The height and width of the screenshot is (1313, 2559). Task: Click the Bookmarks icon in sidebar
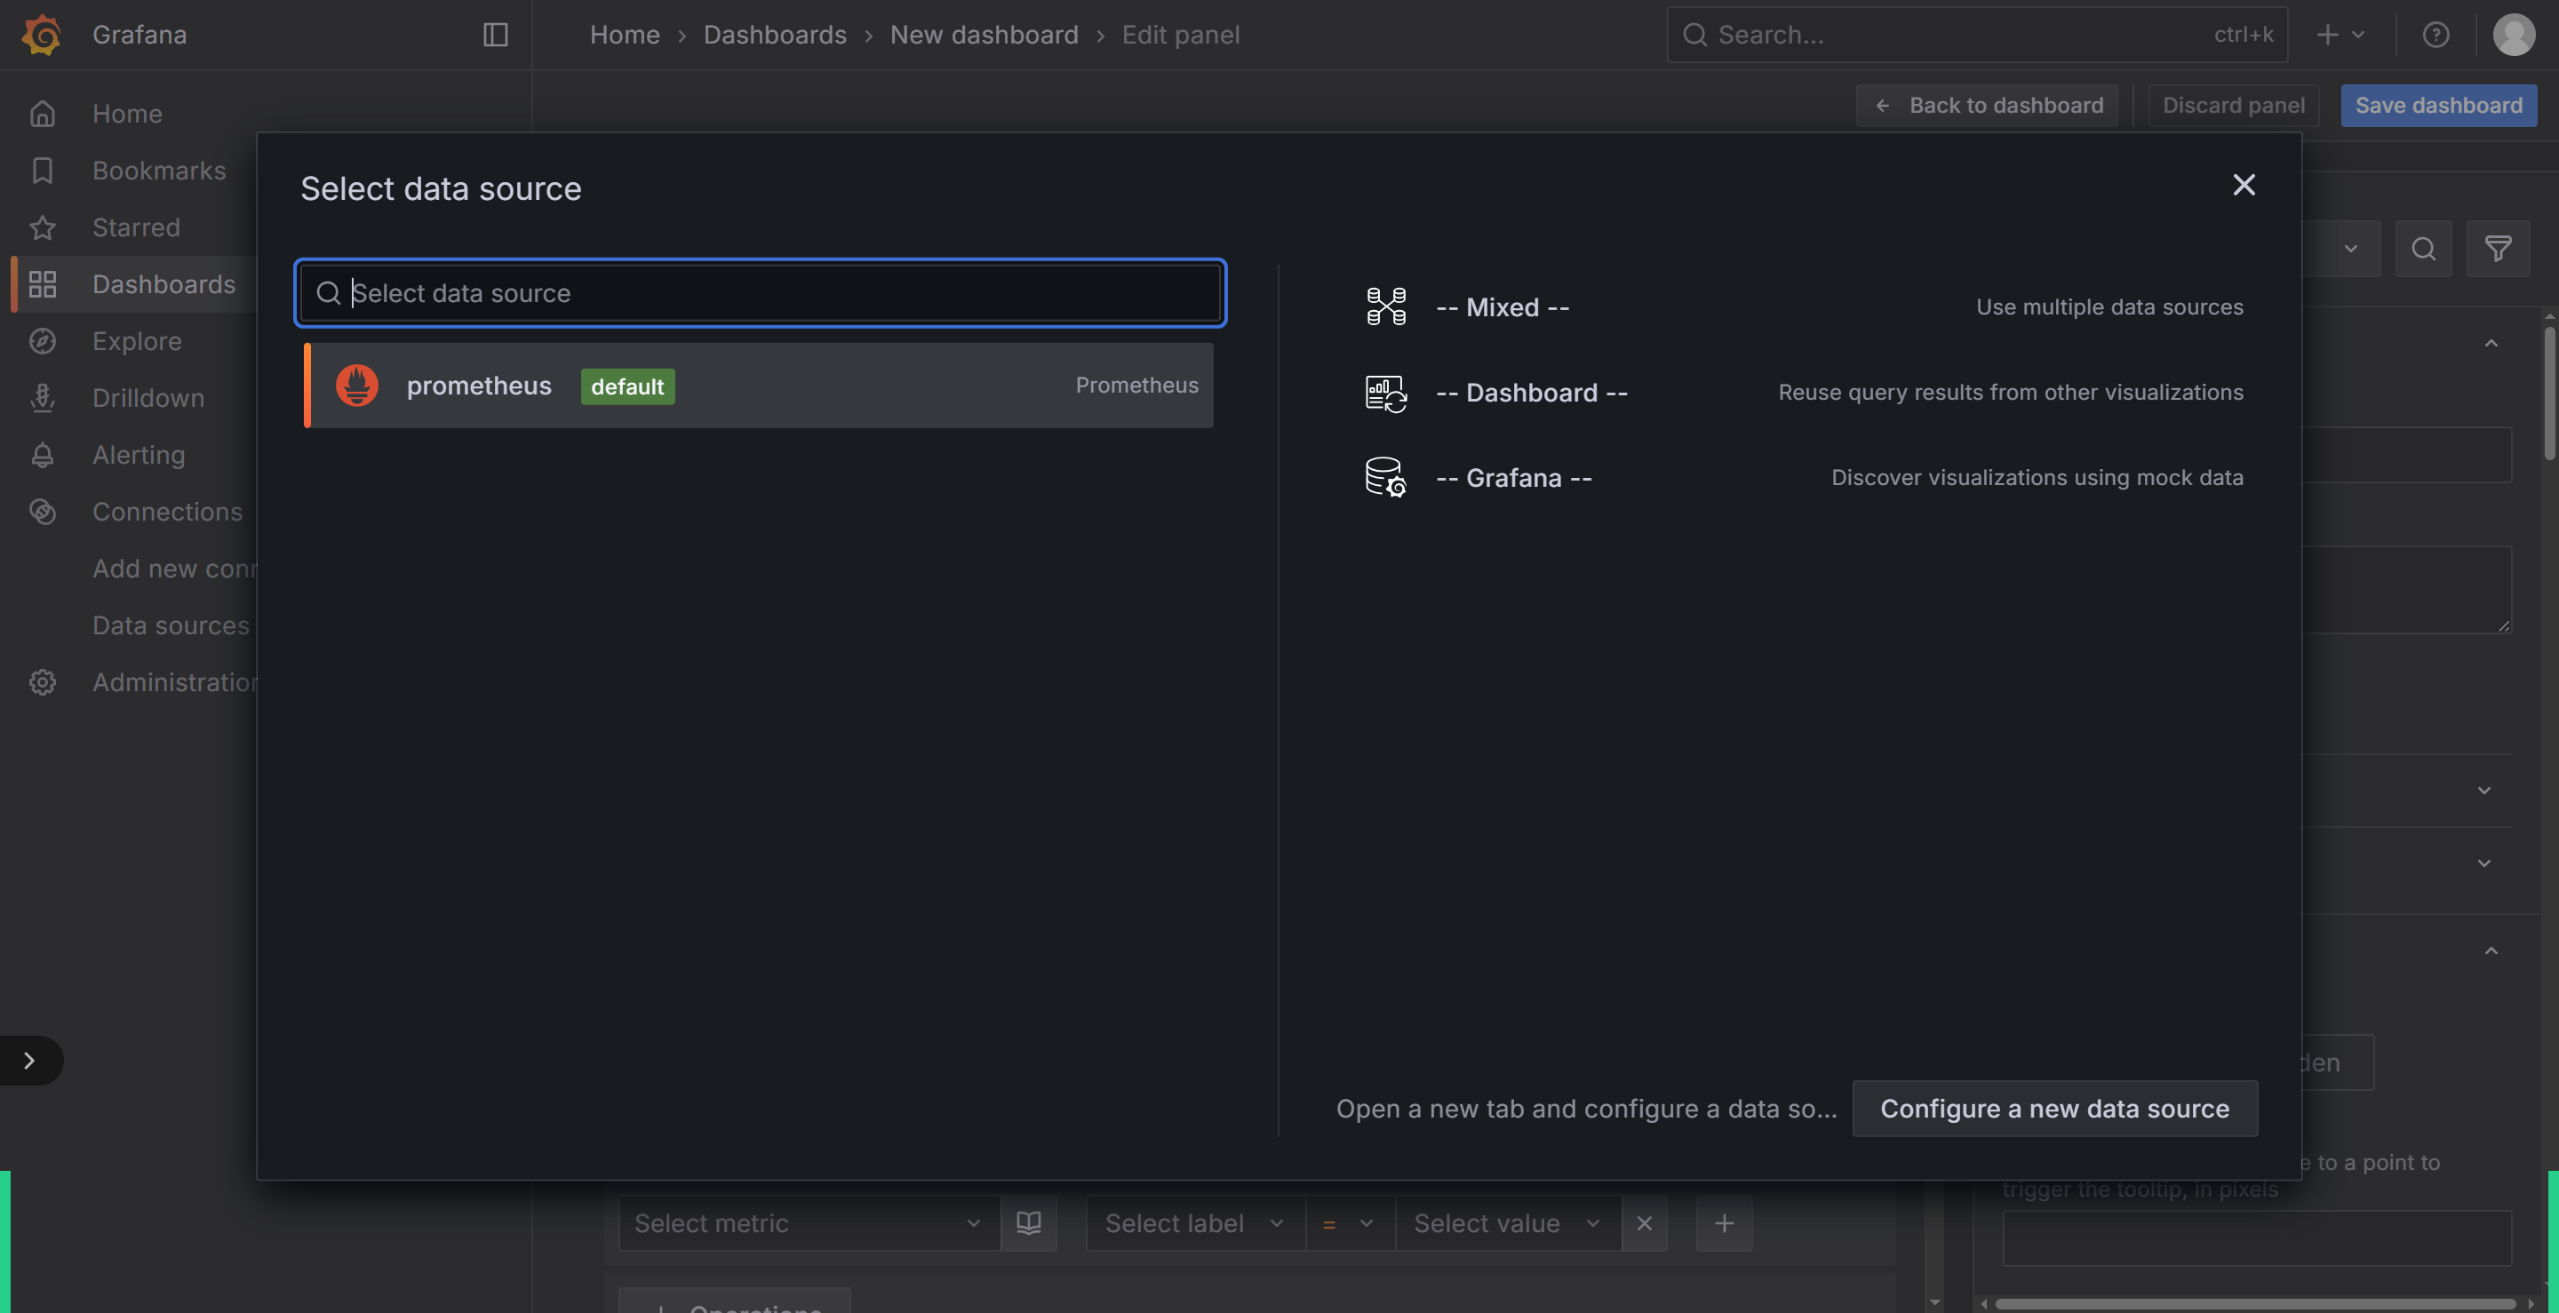coord(42,170)
